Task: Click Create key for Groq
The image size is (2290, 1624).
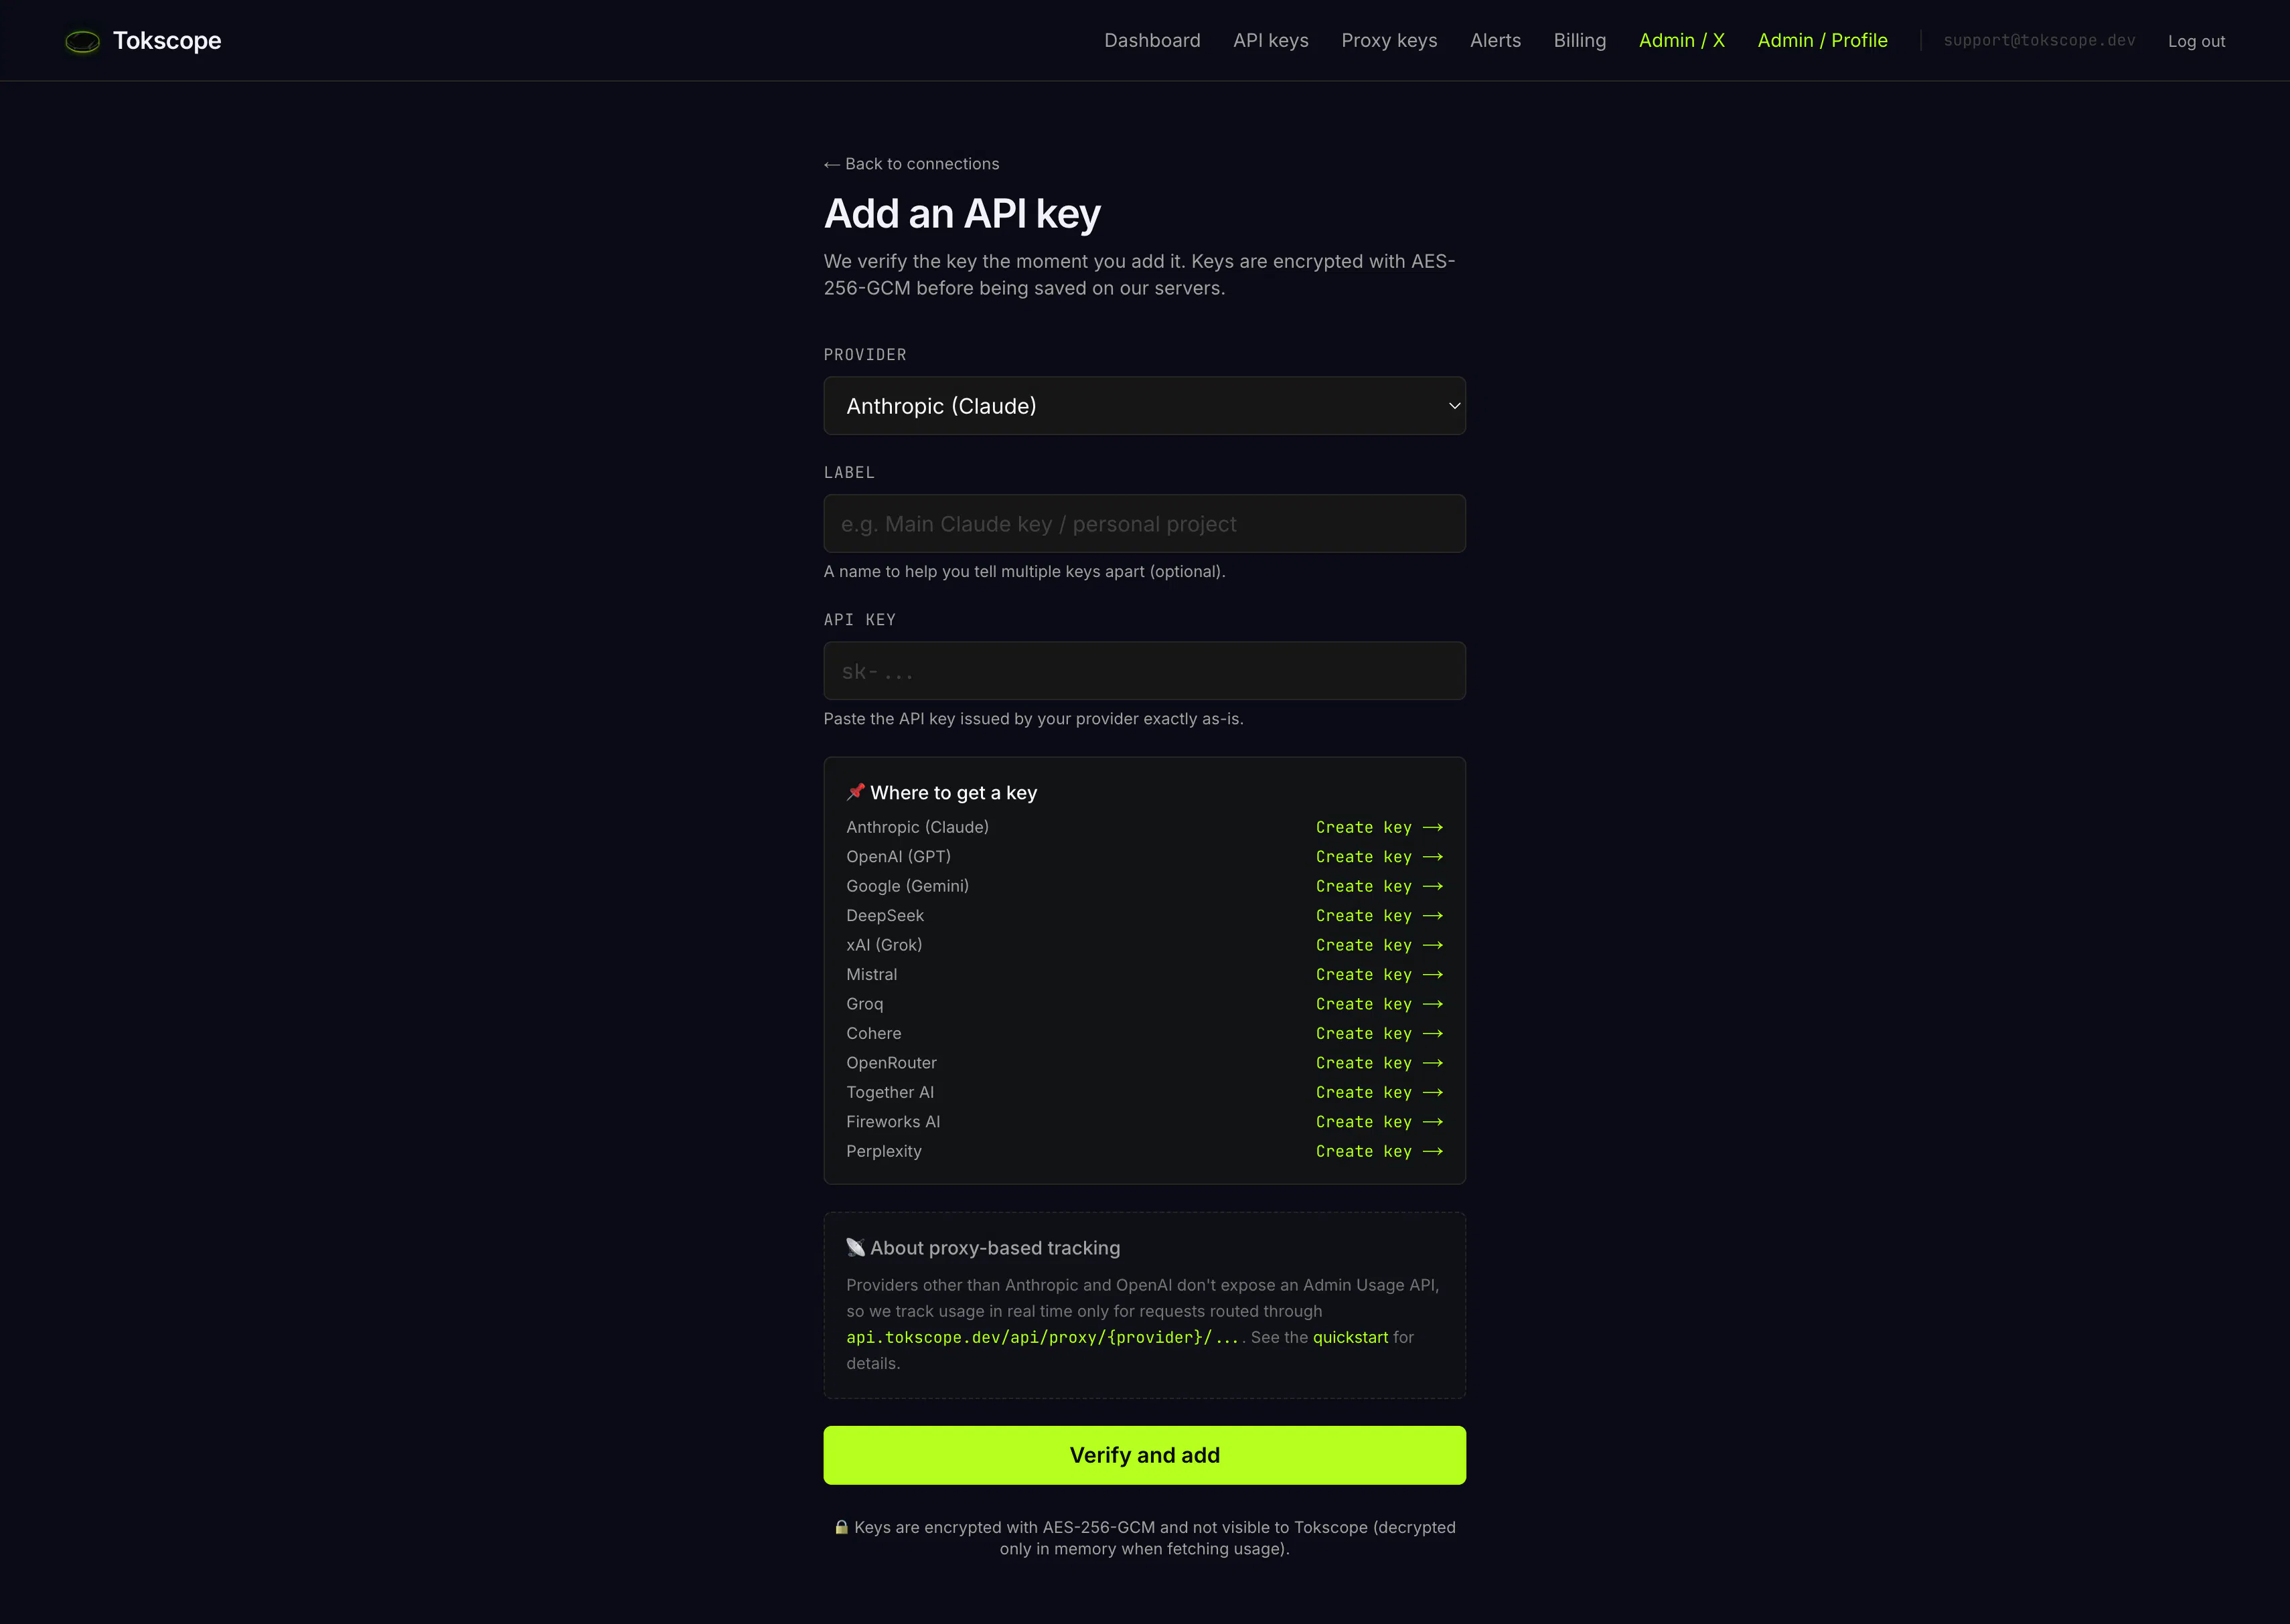Action: [x=1379, y=1004]
